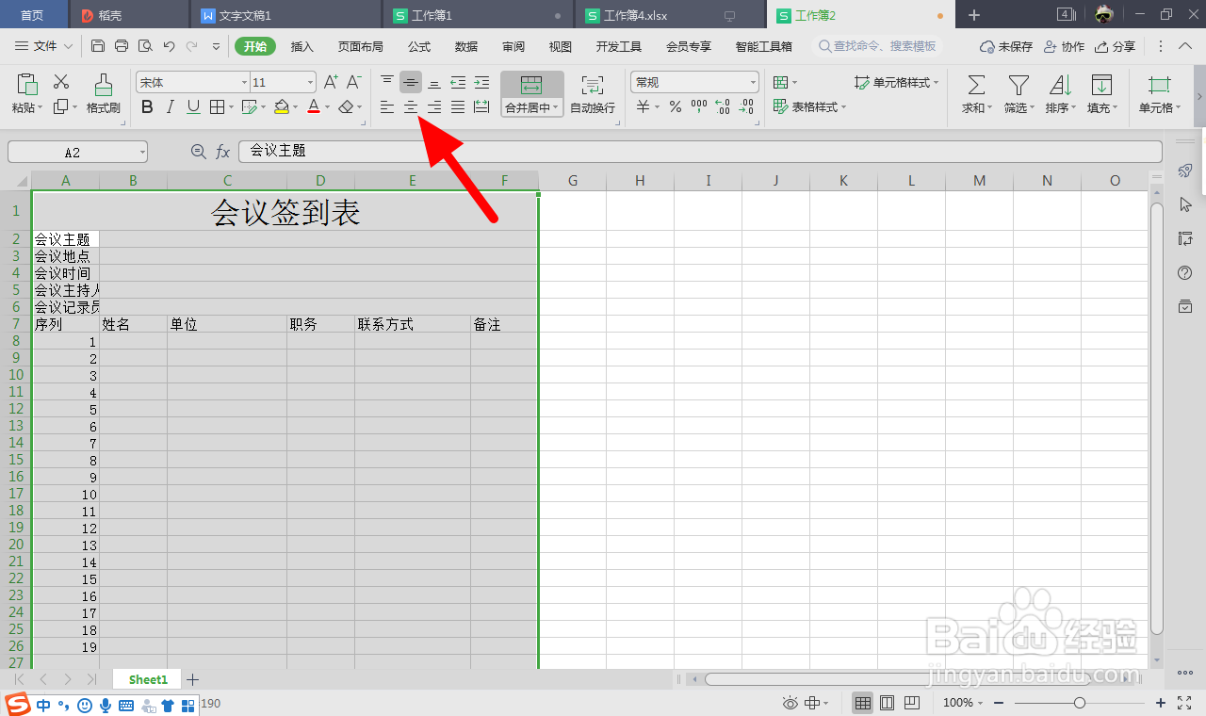The height and width of the screenshot is (716, 1206).
Task: Click the red font color A swatch
Action: pos(314,107)
